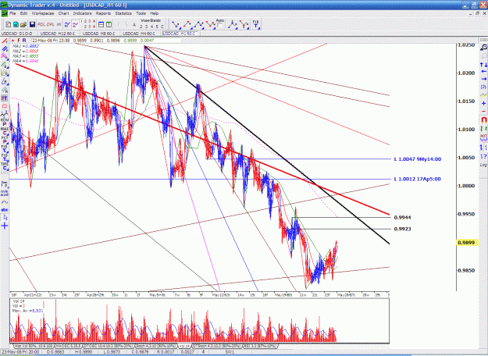Select the blue crosshair plus tool
The height and width of the screenshot is (356, 488).
point(5,226)
